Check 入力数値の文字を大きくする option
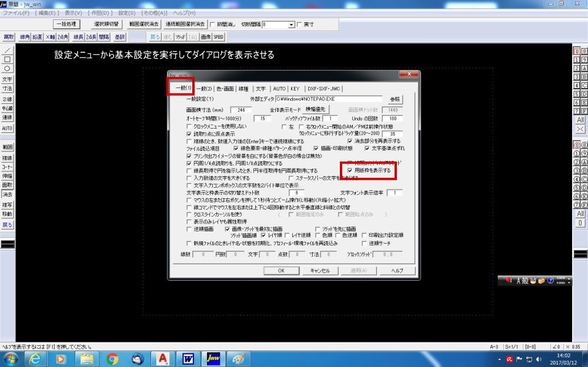Viewport: 588px width, 367px height. point(189,178)
